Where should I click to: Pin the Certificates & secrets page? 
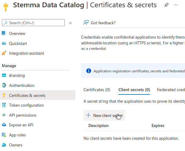tap(166, 5)
